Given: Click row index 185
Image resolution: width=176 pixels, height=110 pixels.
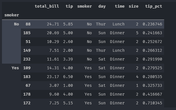Looking at the screenshot, I should [x=27, y=33].
